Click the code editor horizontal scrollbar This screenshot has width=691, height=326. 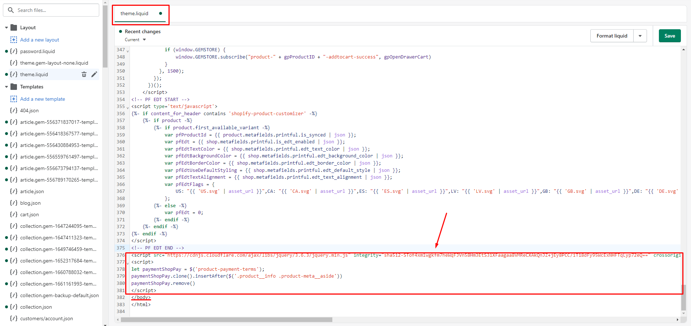[x=227, y=320]
